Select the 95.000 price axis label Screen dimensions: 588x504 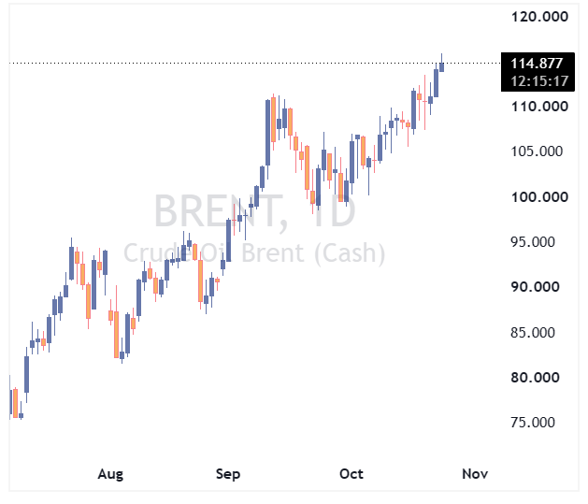click(533, 242)
